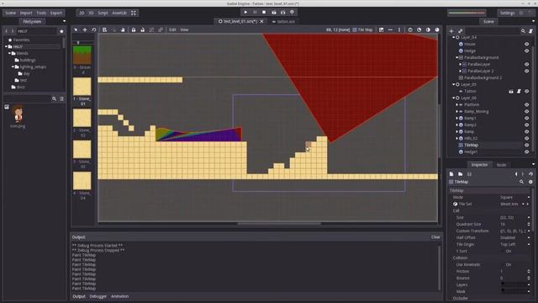Toggle distraction-free fullscreen mode

[x=134, y=13]
